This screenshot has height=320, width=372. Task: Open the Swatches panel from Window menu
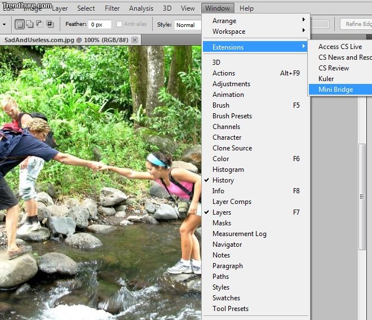pos(226,298)
